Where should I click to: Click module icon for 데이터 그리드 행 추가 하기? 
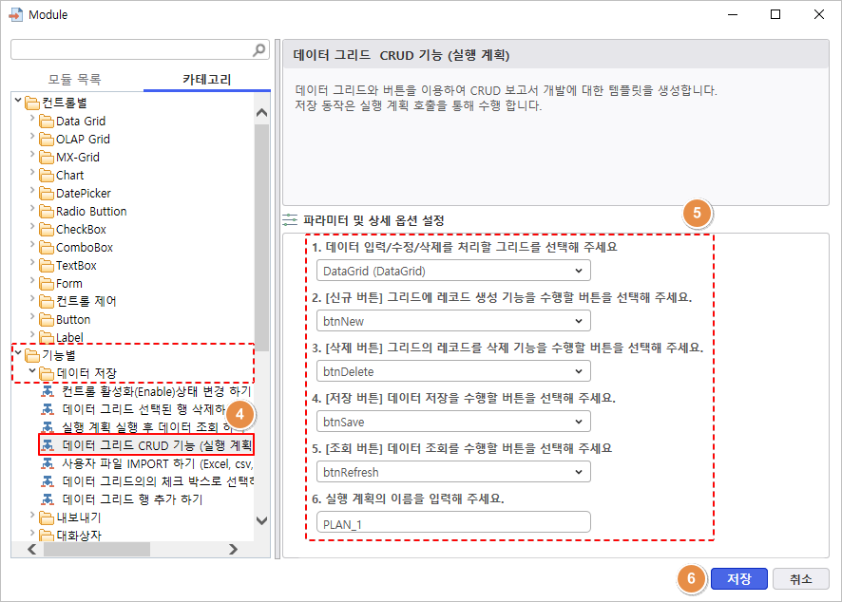[48, 499]
